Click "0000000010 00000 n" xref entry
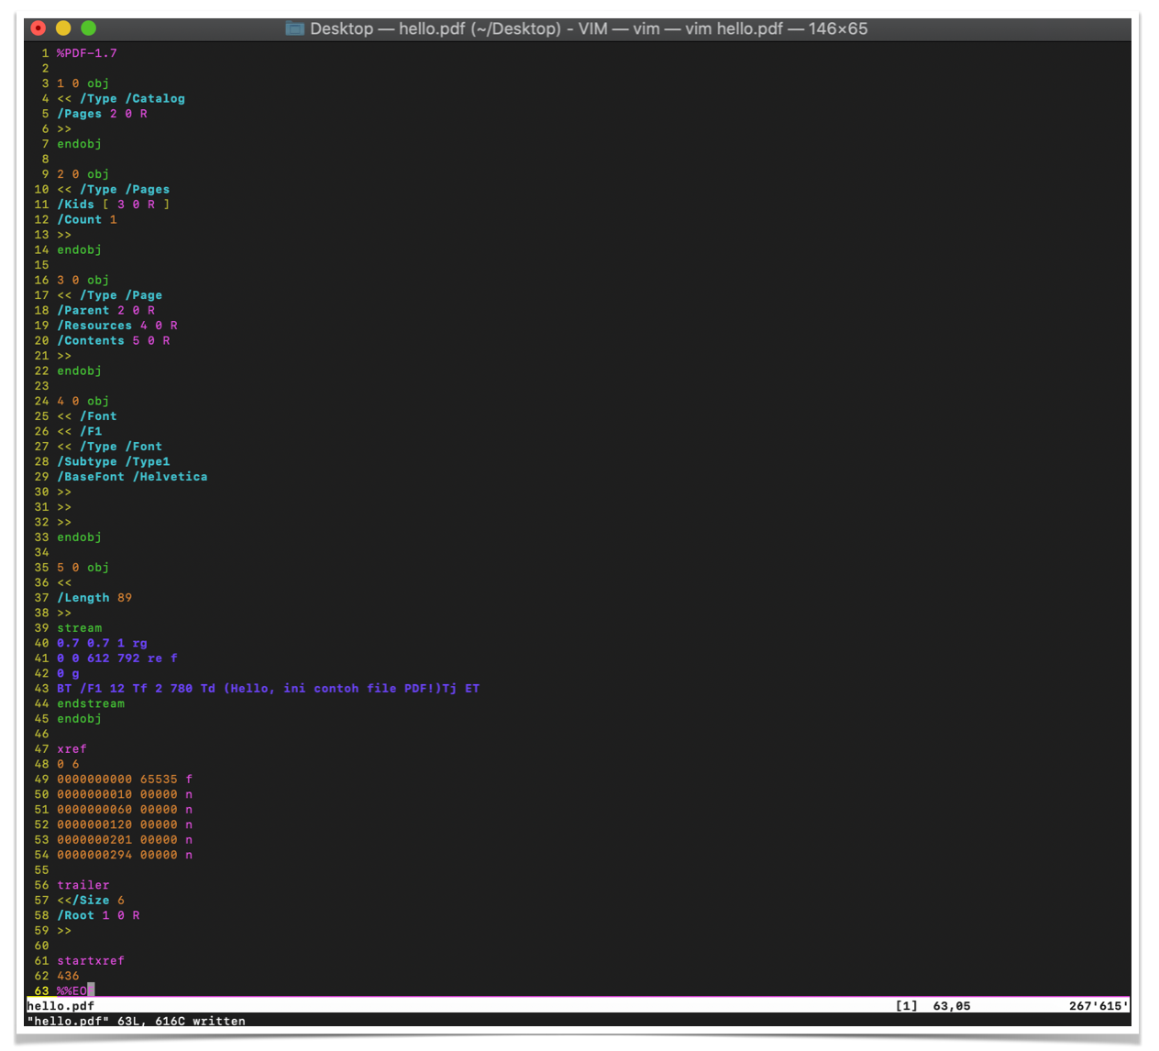This screenshot has height=1051, width=1159. click(125, 795)
